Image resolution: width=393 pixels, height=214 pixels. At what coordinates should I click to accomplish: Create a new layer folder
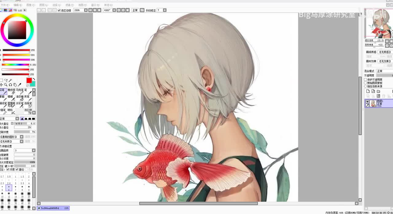point(378,91)
